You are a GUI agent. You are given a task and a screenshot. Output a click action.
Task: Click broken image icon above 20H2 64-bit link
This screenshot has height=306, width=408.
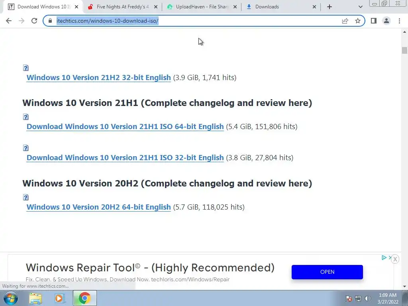point(25,197)
